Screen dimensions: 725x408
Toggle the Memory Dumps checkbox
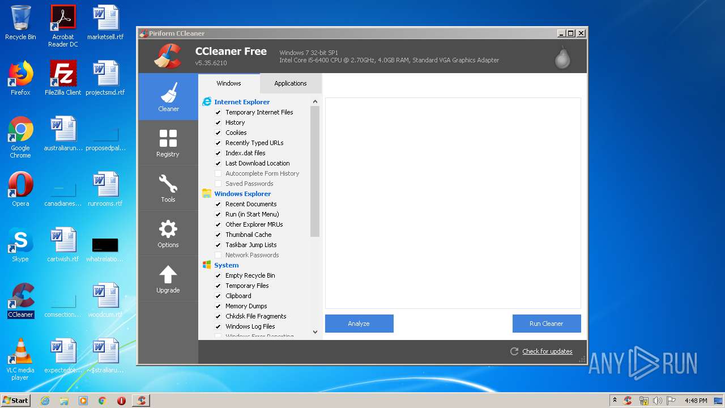(218, 306)
